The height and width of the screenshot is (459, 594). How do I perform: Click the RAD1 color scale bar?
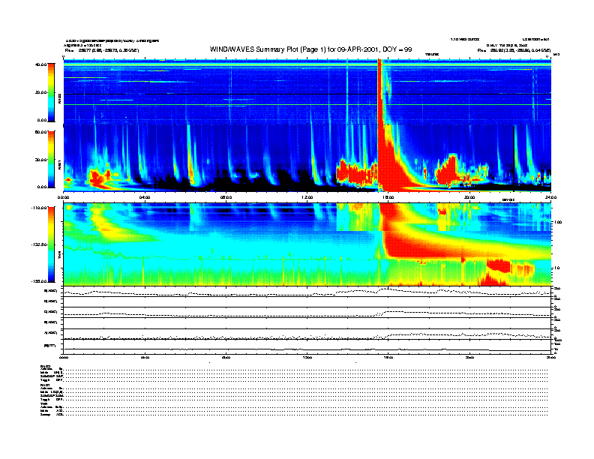coord(51,160)
